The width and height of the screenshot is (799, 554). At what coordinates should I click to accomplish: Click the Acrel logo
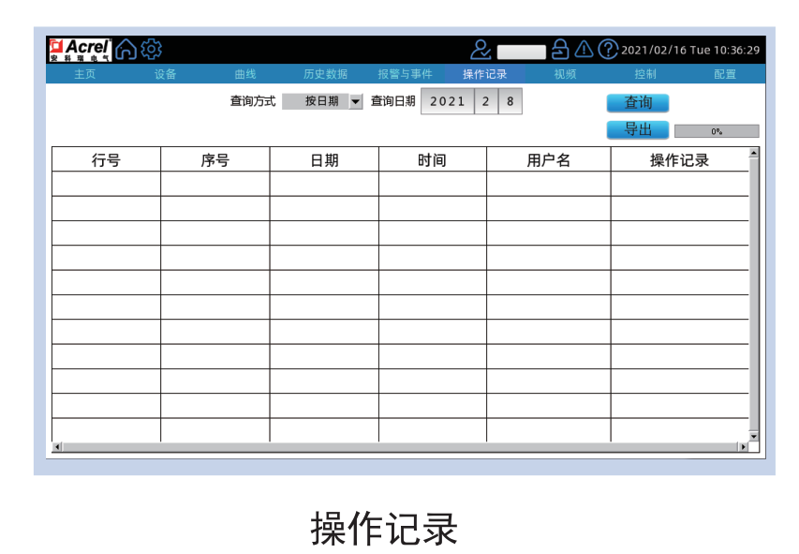click(x=80, y=50)
